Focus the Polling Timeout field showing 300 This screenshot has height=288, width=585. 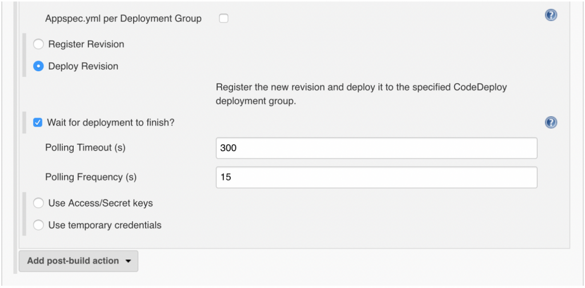[376, 148]
